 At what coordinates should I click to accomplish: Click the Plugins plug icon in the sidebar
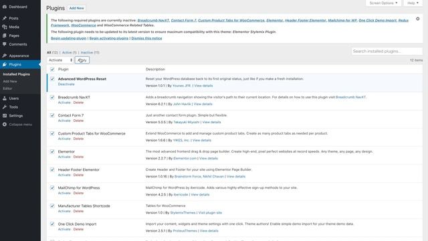(x=5, y=64)
